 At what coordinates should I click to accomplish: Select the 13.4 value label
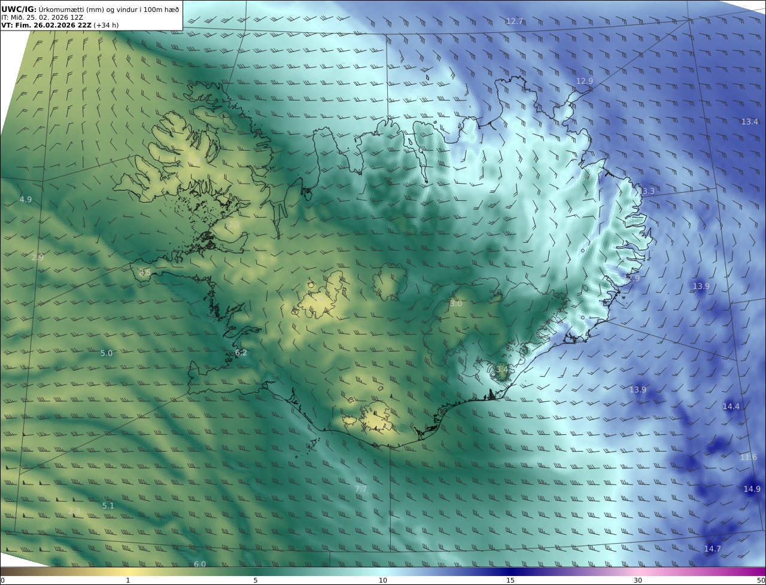click(x=750, y=121)
